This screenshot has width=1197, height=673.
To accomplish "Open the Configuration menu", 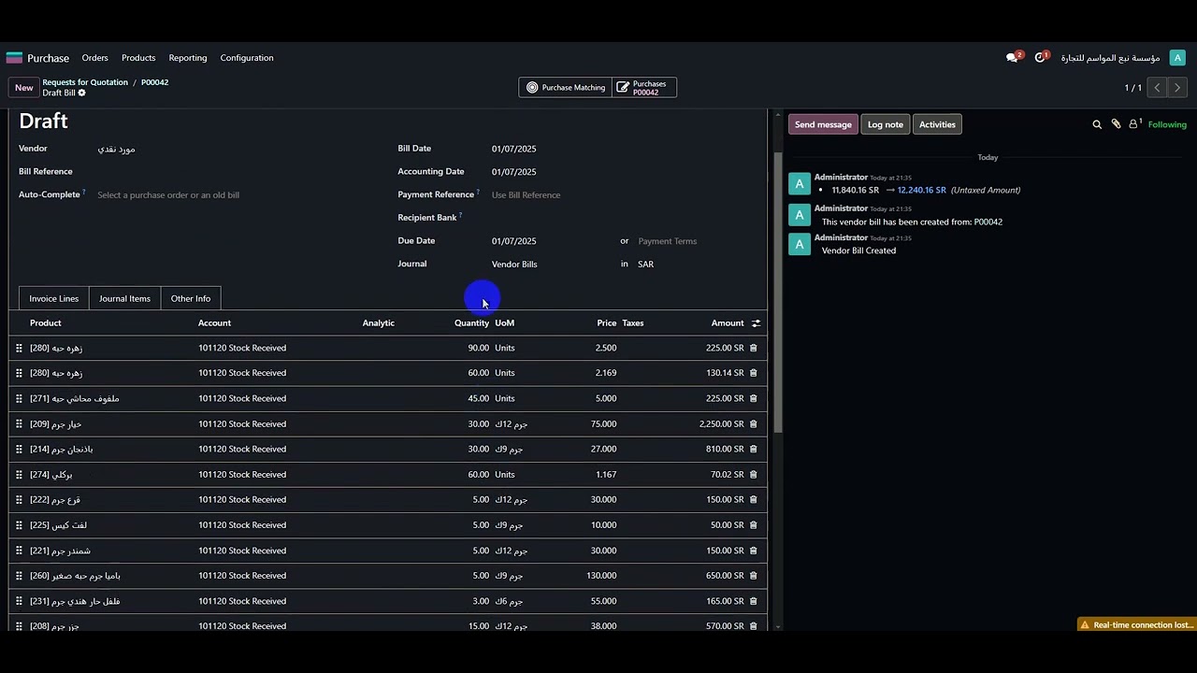I will (x=247, y=58).
